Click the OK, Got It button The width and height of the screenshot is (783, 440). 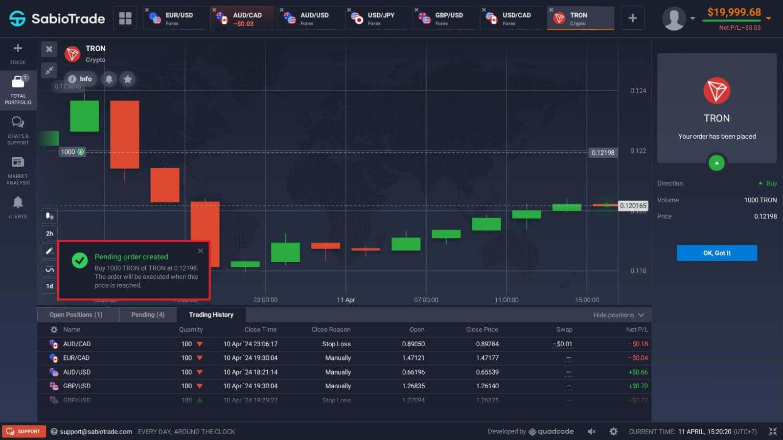tap(716, 252)
